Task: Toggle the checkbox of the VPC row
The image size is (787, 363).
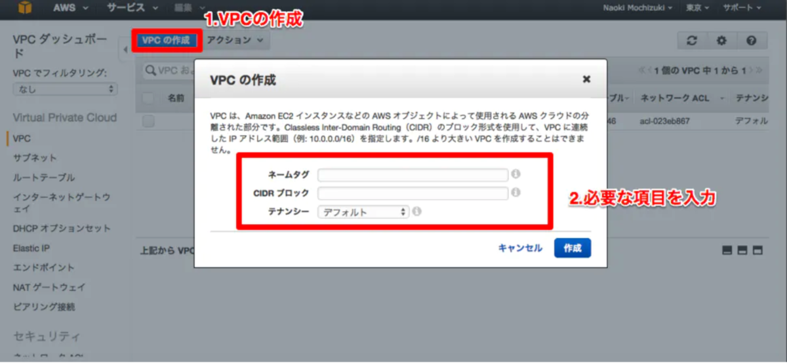Action: coord(148,121)
